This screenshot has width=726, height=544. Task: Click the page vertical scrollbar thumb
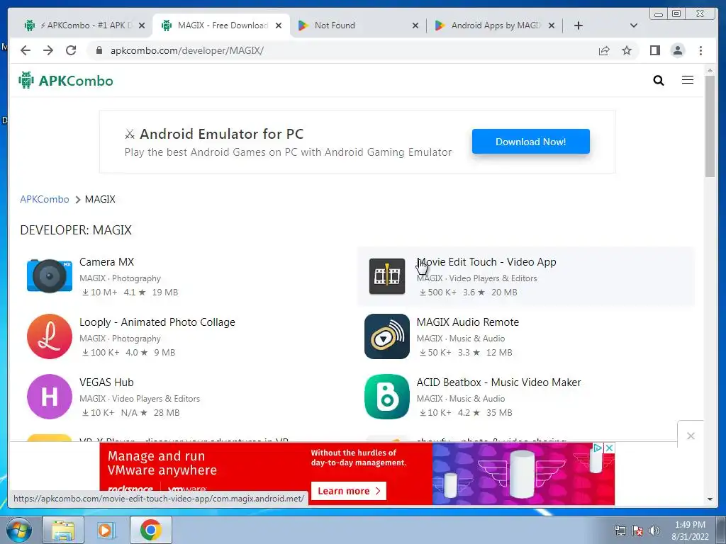[710, 126]
